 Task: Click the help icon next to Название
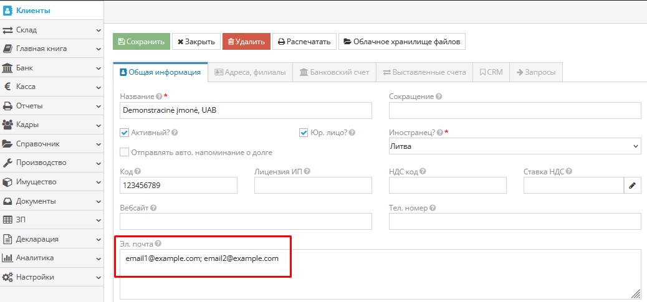159,97
